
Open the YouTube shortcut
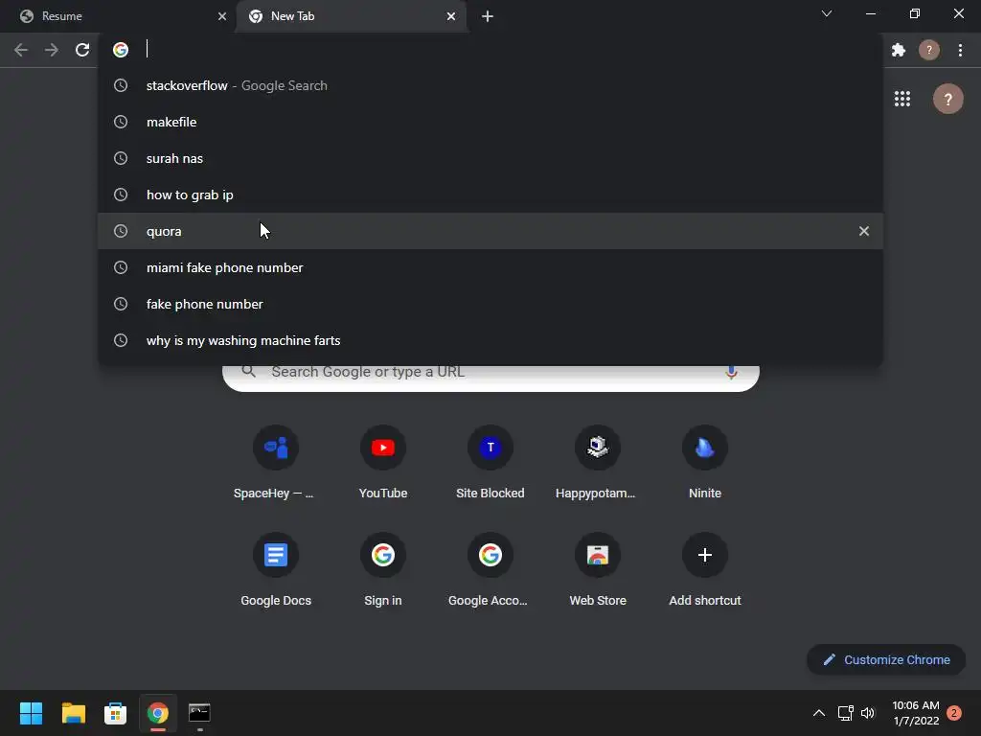pyautogui.click(x=383, y=463)
